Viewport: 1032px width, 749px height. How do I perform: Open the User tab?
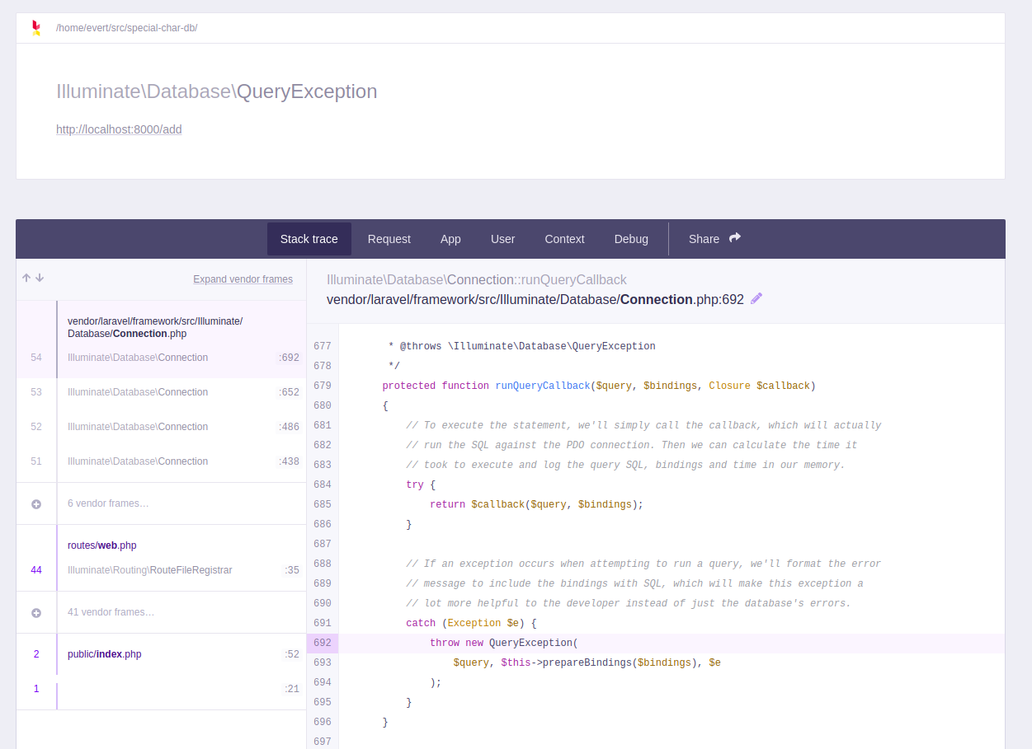pos(502,239)
